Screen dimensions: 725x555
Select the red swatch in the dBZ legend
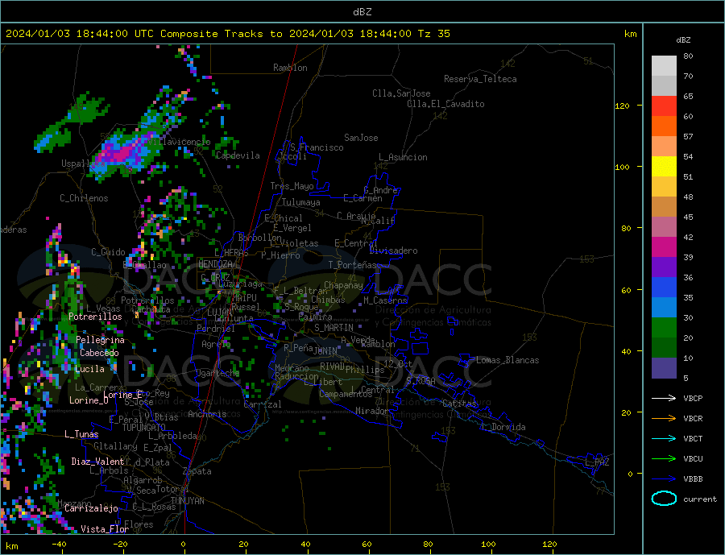664,106
